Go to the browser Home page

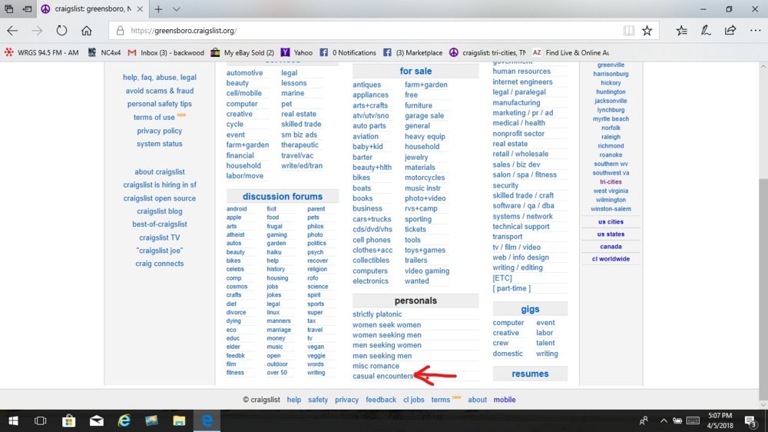[x=87, y=31]
